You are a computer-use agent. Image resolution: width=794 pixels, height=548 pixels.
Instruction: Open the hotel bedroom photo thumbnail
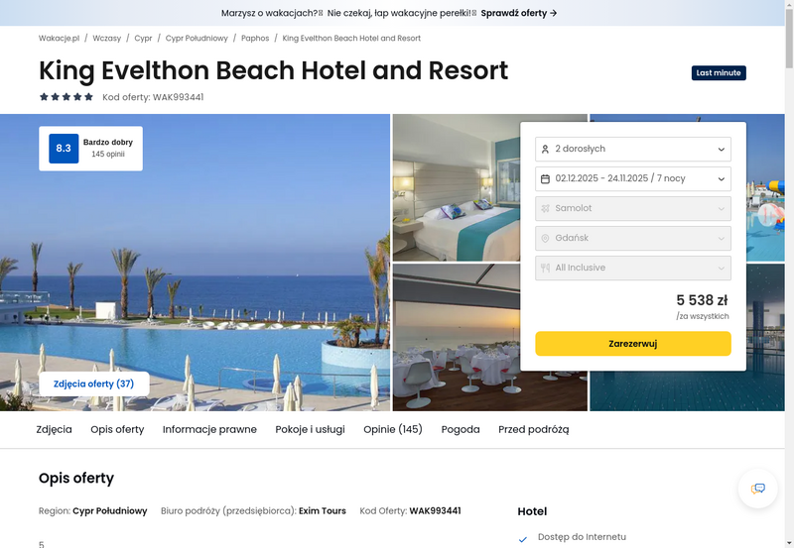[x=457, y=187]
